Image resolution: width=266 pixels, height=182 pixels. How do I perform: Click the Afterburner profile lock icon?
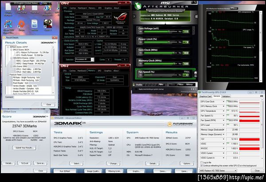134,85
